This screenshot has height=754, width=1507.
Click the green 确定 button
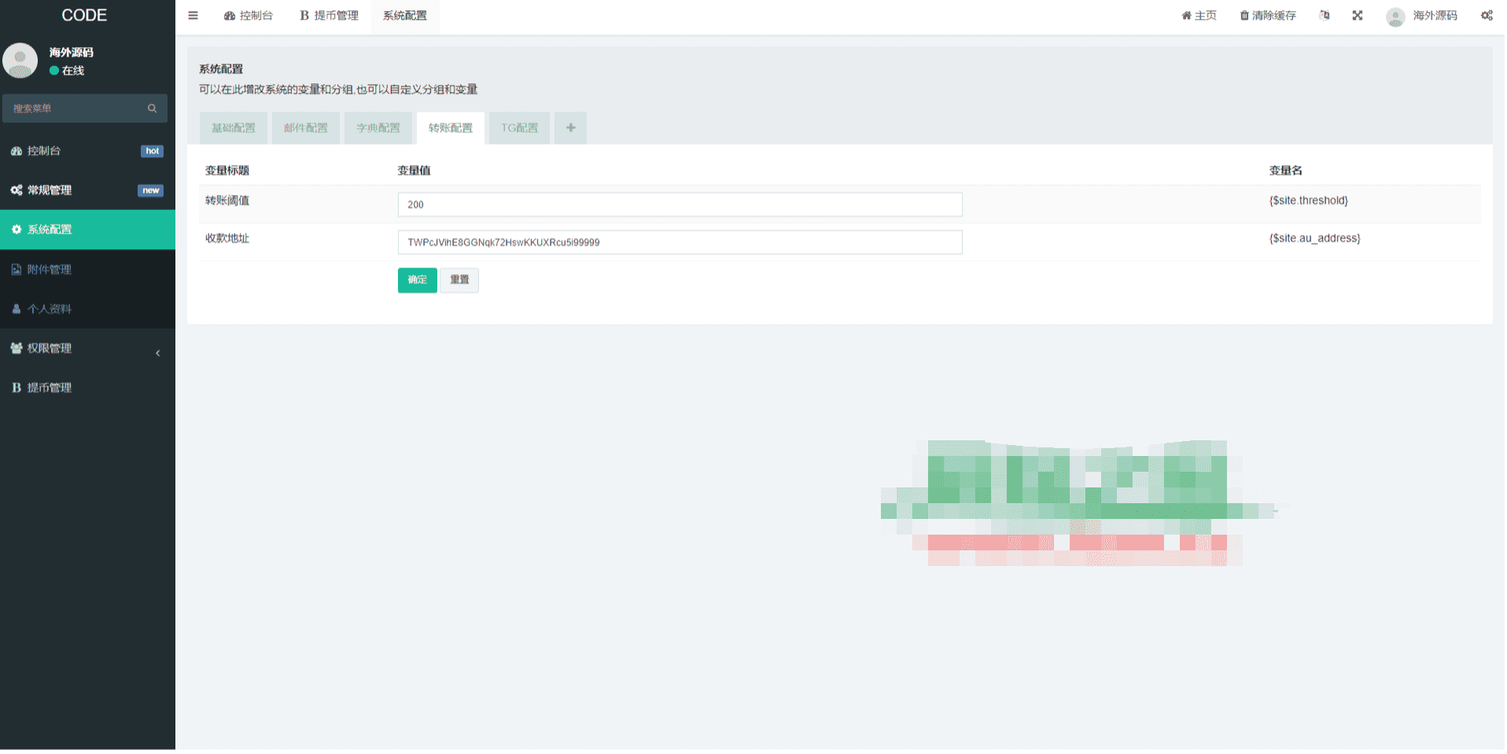coord(417,280)
